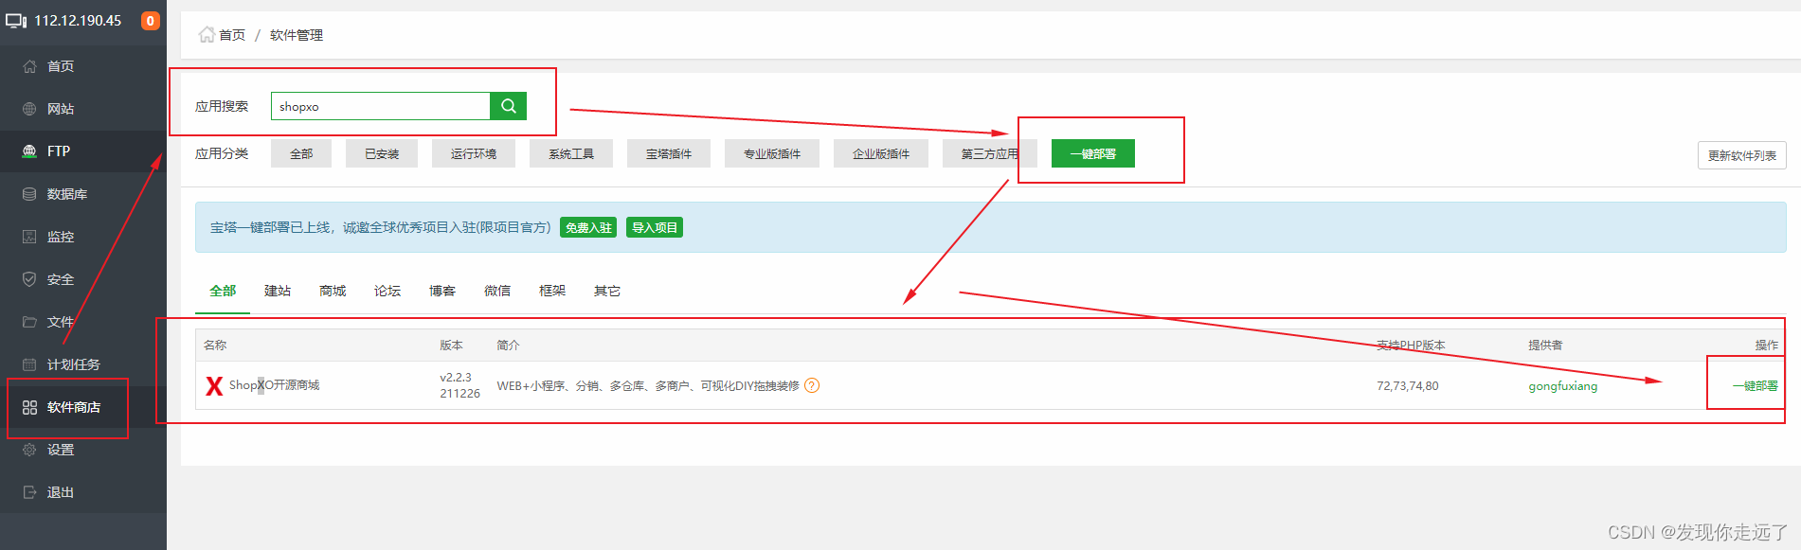Click the folder icon beside 文件
The image size is (1801, 550).
click(29, 322)
